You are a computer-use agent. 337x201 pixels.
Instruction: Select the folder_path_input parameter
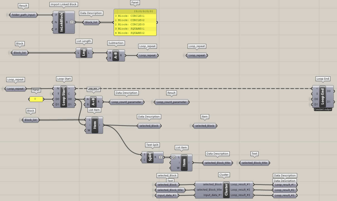click(23, 15)
